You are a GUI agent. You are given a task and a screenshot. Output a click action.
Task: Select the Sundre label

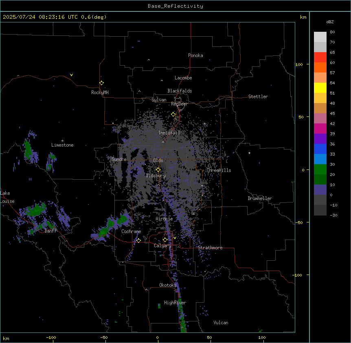pos(119,159)
